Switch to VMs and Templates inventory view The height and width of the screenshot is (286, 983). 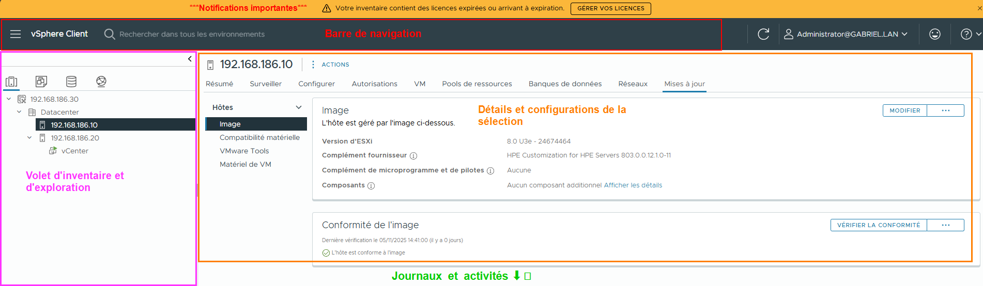pos(41,81)
